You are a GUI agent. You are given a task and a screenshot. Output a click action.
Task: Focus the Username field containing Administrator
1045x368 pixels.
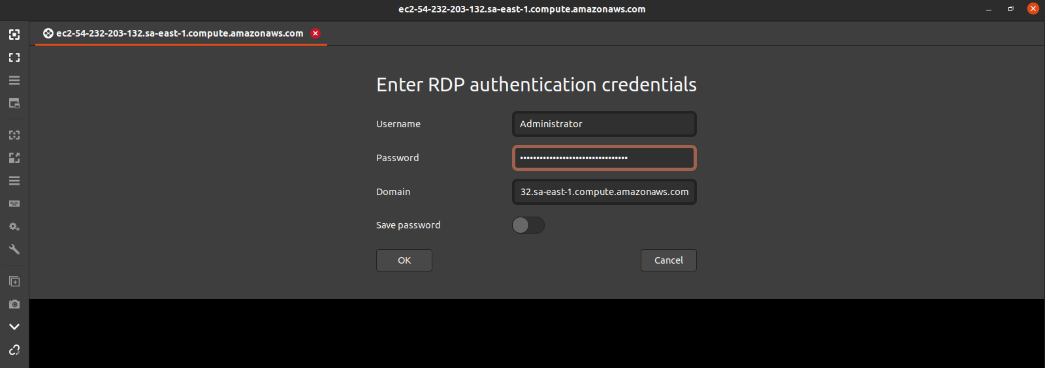tap(604, 124)
